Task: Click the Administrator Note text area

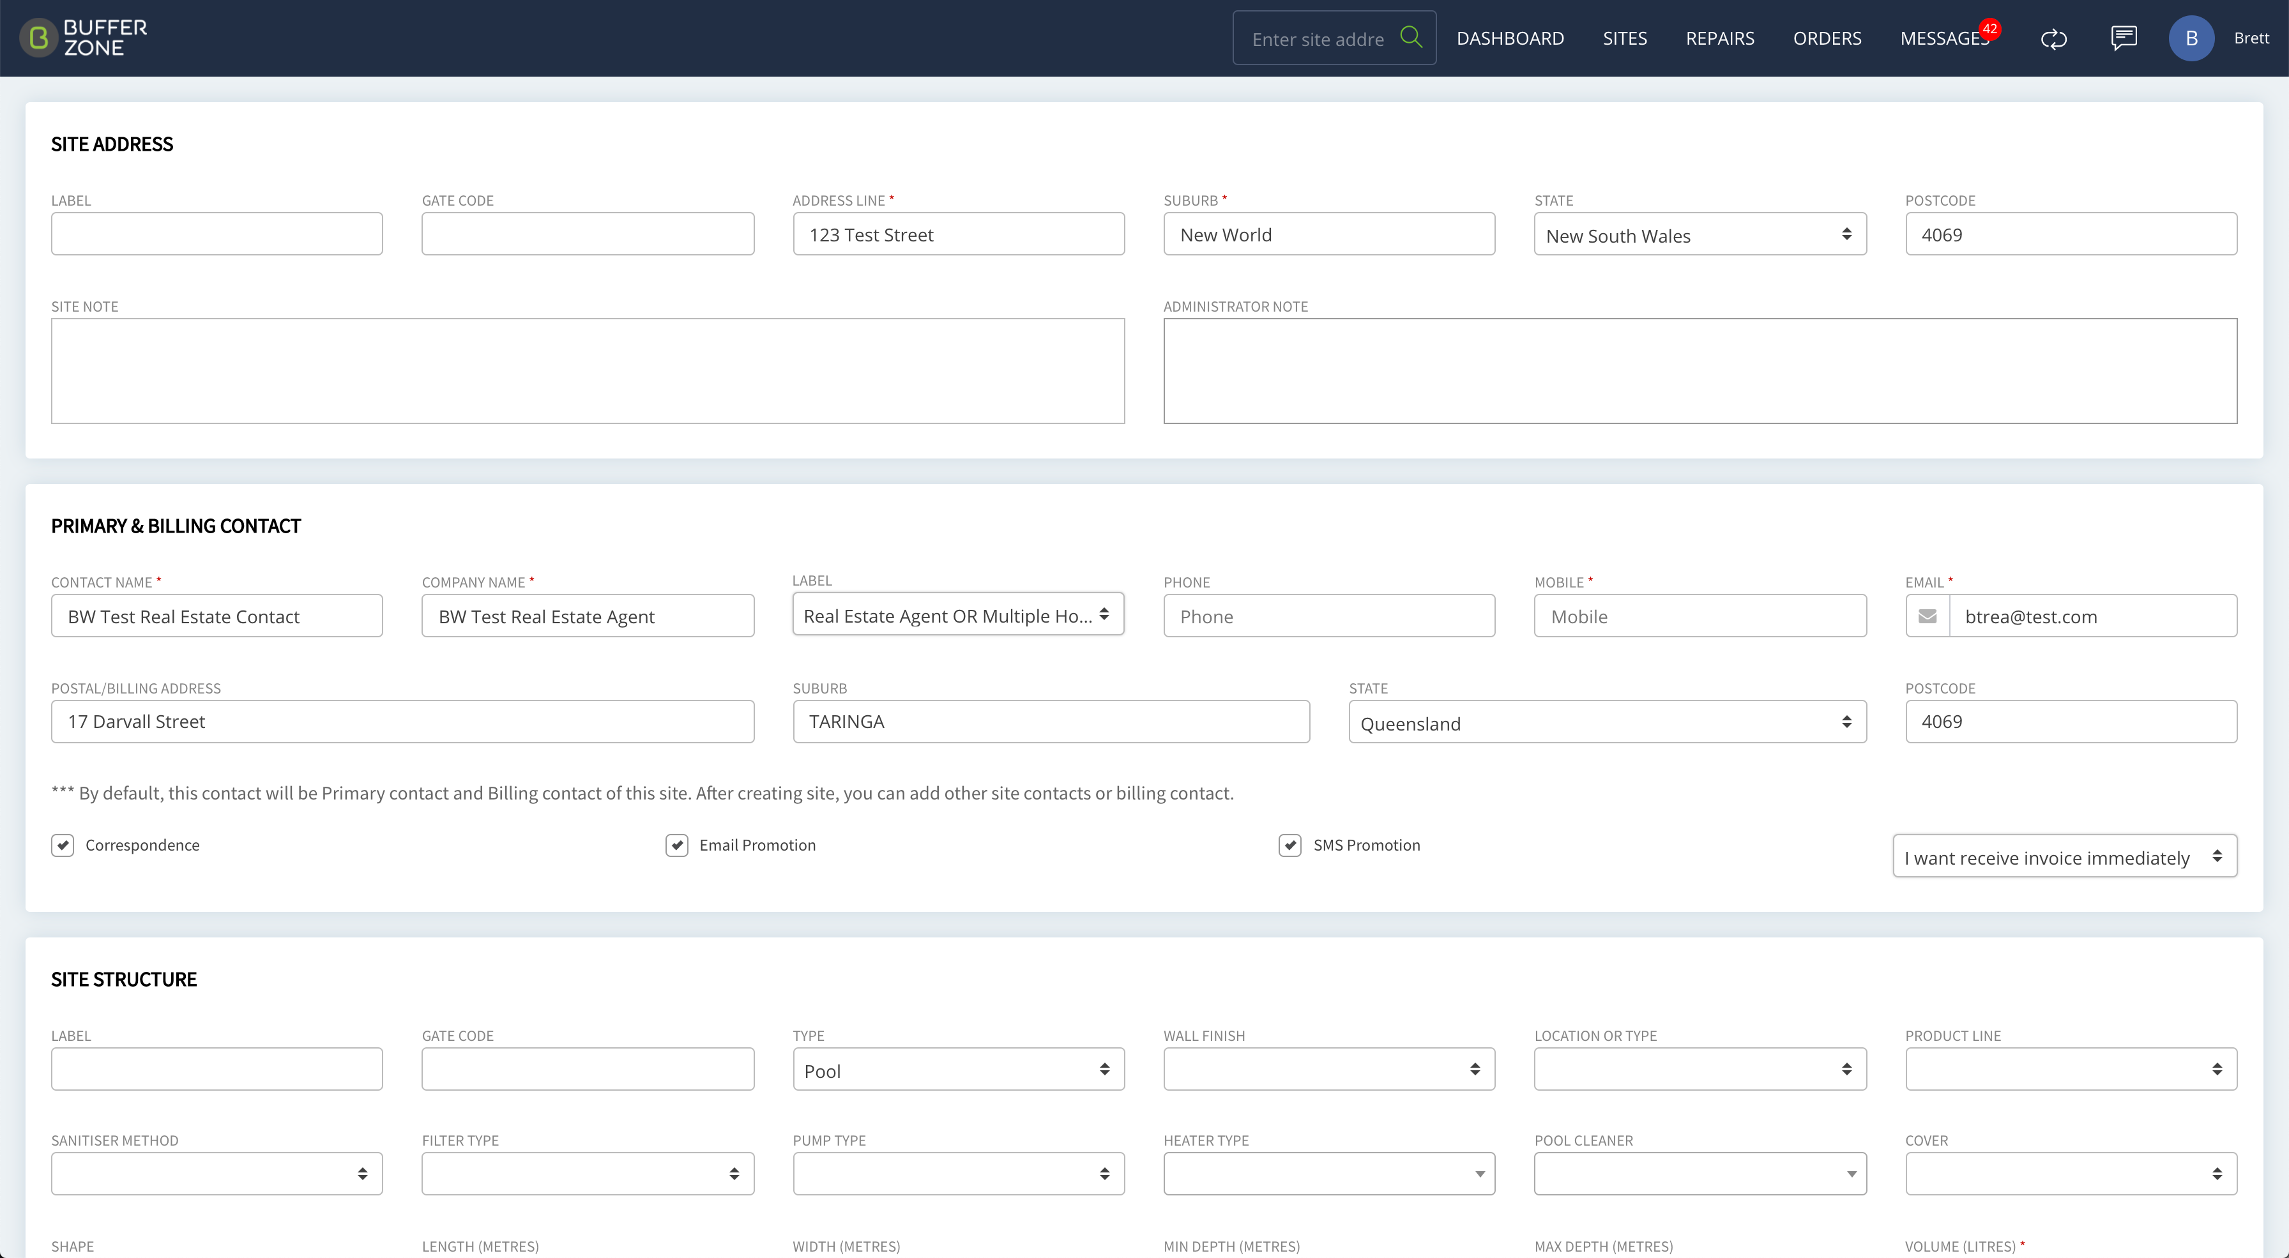Action: 1700,370
